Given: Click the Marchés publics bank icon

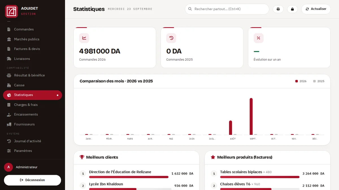Looking at the screenshot, I should tap(9, 39).
